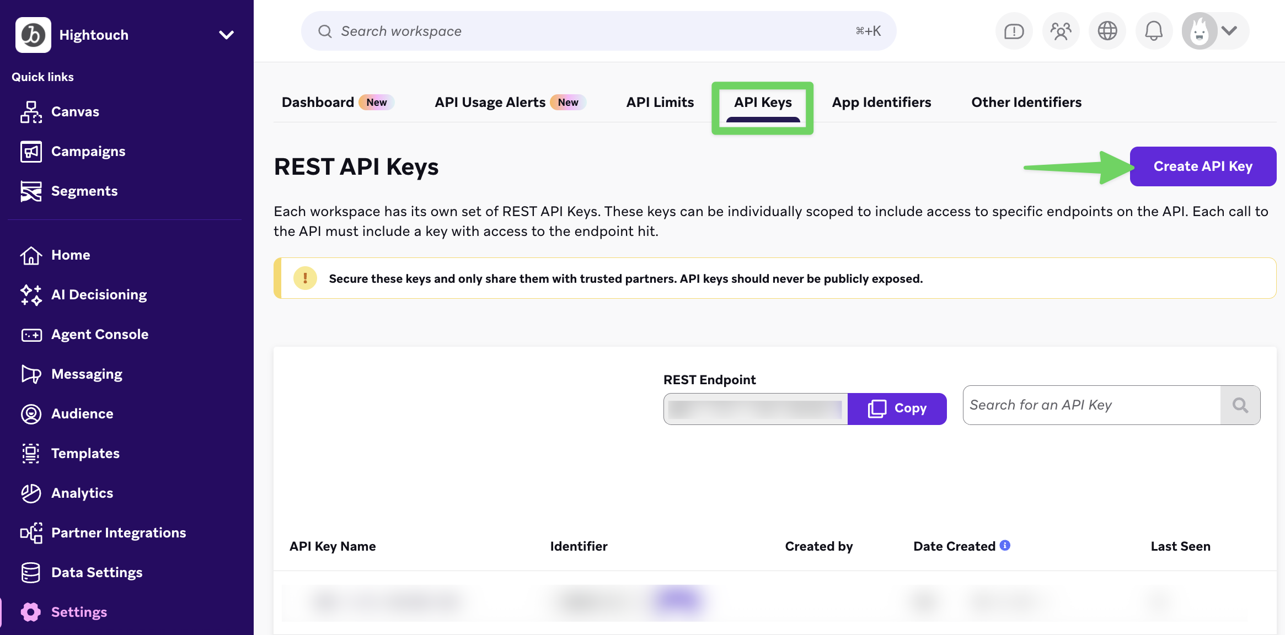Open notifications bell
The image size is (1285, 635).
(x=1154, y=31)
